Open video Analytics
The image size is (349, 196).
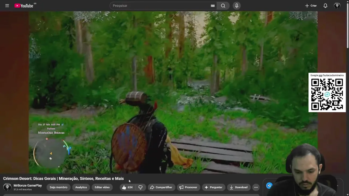[x=81, y=187]
